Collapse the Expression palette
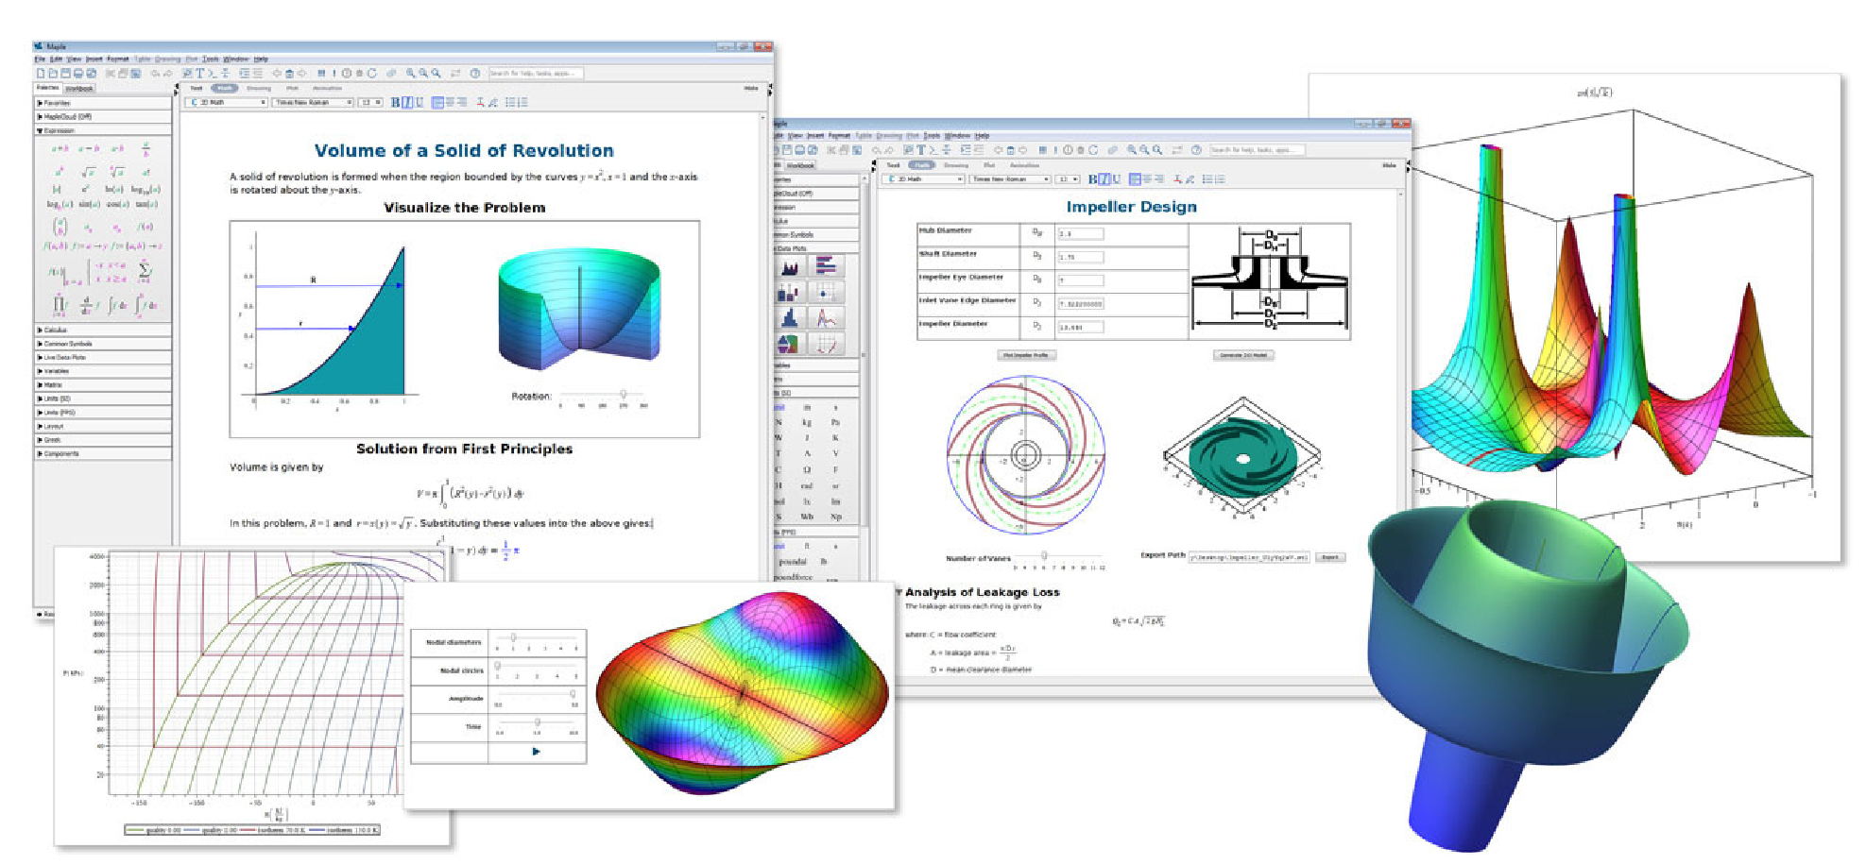Screen dimensions: 1866x865 pos(103,130)
